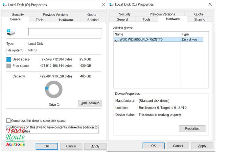The height and width of the screenshot is (152, 230).
Task: Click the disk icon beside WDC WD5000LPLX-75ZNTT0
Action: 117,40
